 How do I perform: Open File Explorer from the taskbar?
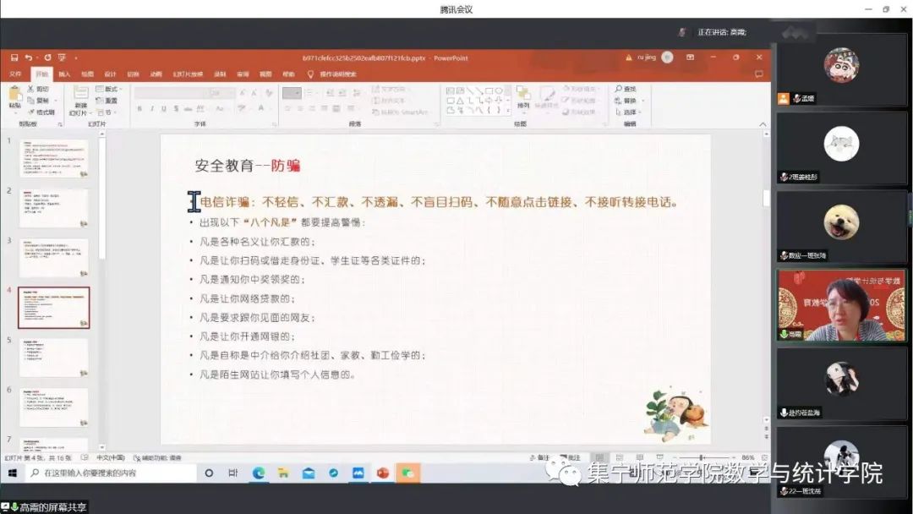283,473
